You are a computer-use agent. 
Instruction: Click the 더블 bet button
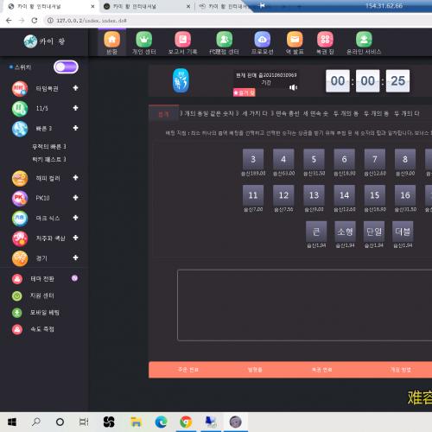403,232
